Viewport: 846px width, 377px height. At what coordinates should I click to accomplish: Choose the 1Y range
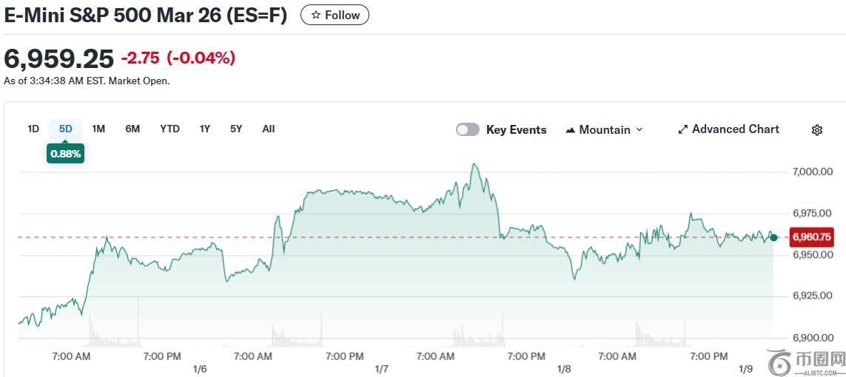(204, 129)
